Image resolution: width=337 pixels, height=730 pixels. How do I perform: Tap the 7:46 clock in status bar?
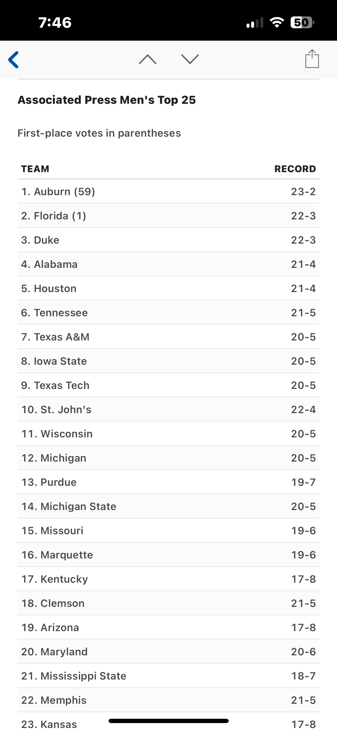pos(55,22)
